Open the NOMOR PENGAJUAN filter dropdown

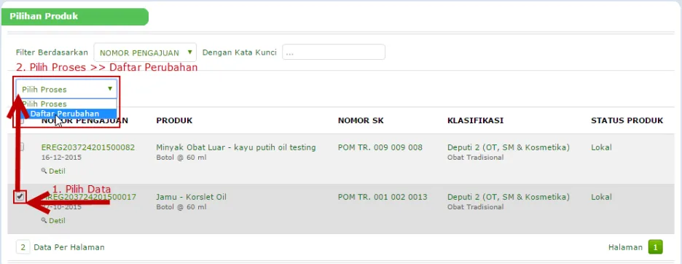point(145,53)
